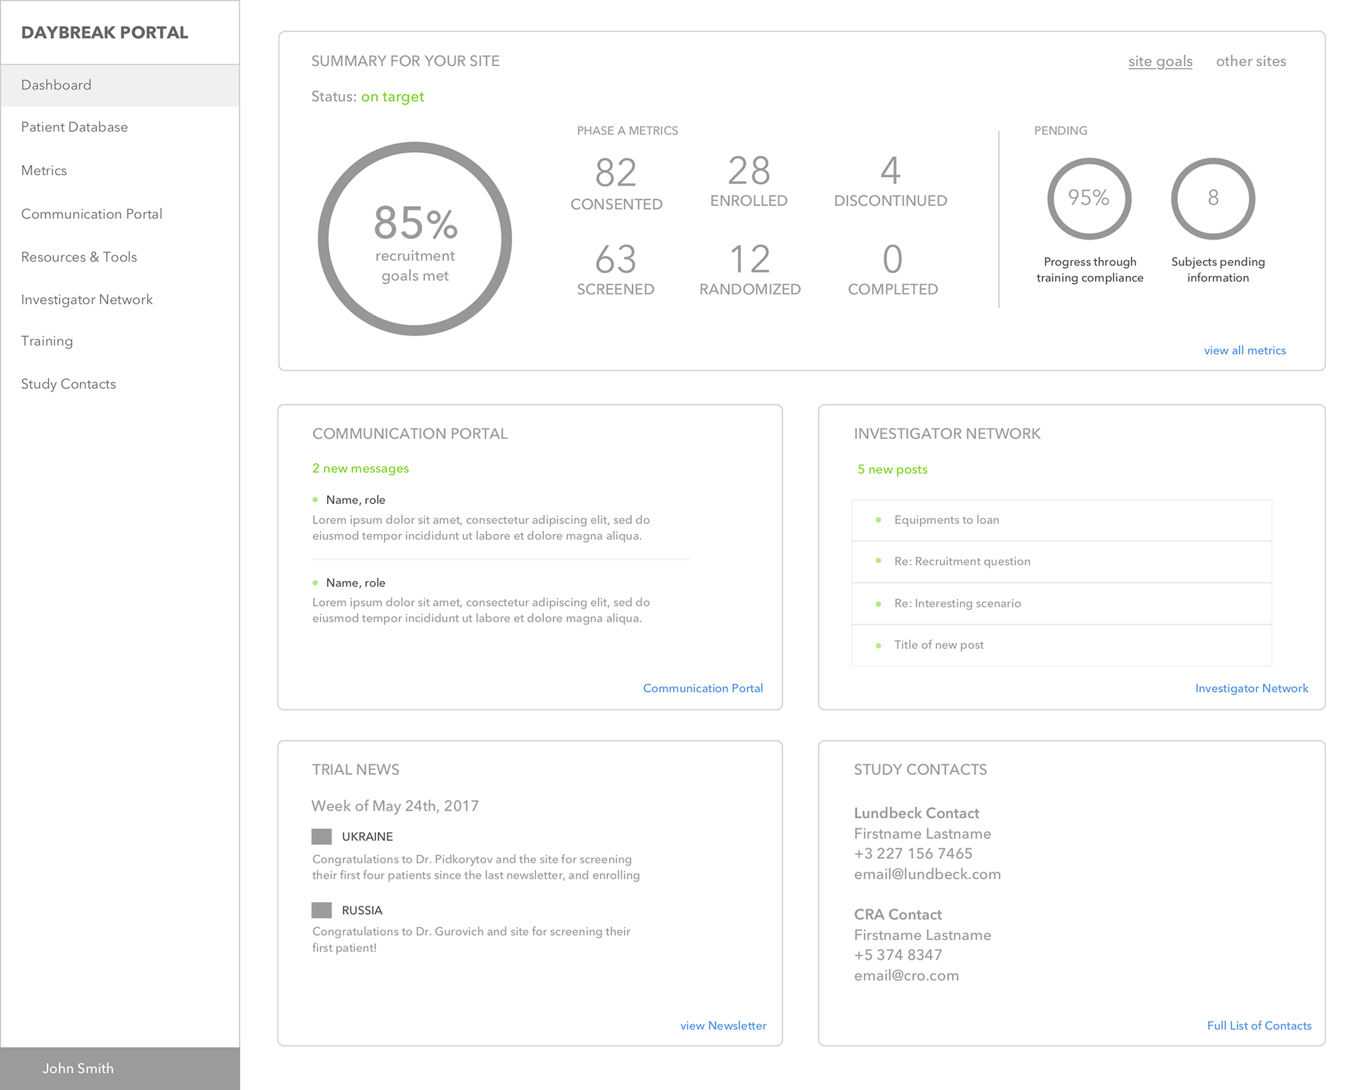Open Resources & Tools menu item
This screenshot has width=1365, height=1090.
pyautogui.click(x=79, y=257)
